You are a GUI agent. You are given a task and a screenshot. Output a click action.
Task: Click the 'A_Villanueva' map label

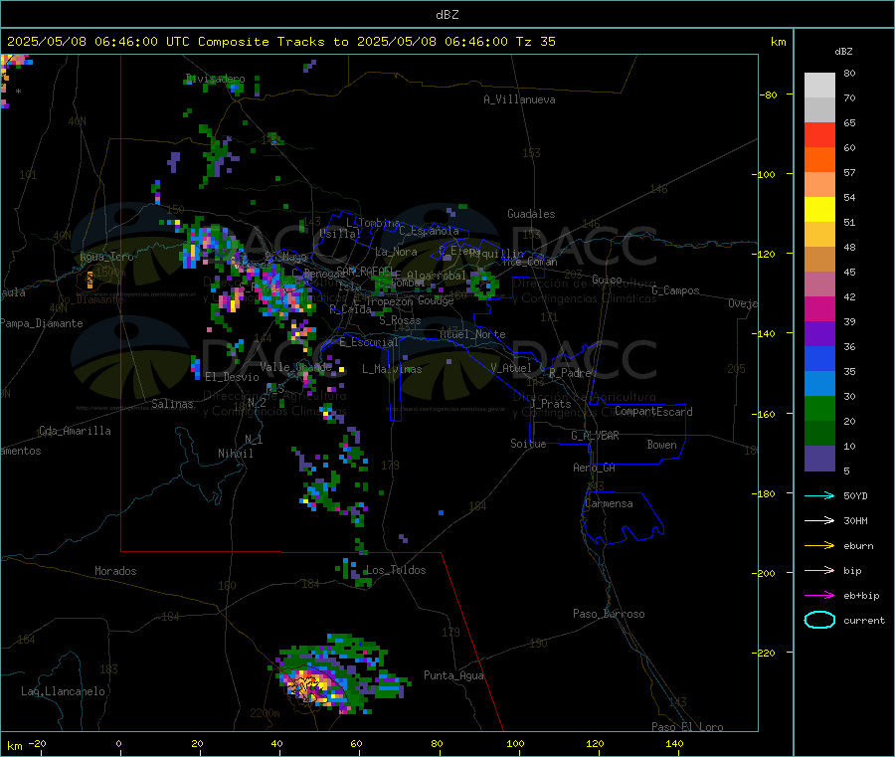[x=519, y=99]
